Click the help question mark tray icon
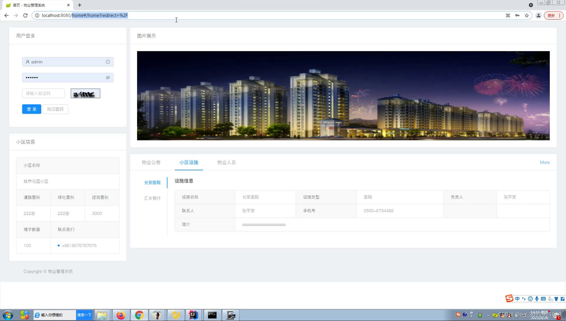 (465, 315)
